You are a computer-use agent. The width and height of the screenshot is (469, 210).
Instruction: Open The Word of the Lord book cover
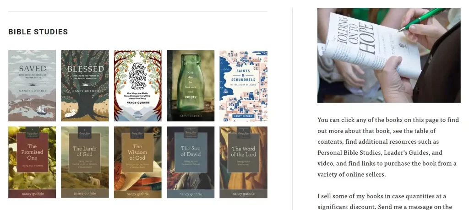pos(244,162)
